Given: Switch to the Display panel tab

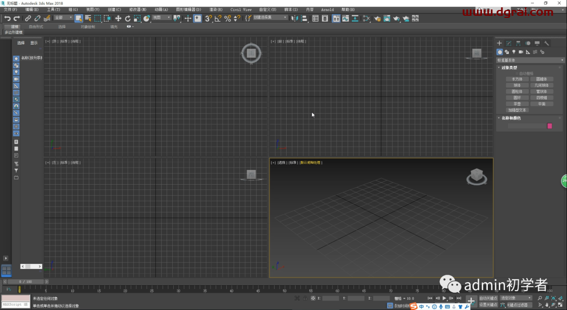Looking at the screenshot, I should tap(537, 43).
